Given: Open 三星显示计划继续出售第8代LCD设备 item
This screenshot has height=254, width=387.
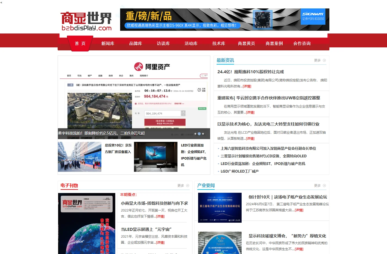Looking at the screenshot, I should point(264,156).
